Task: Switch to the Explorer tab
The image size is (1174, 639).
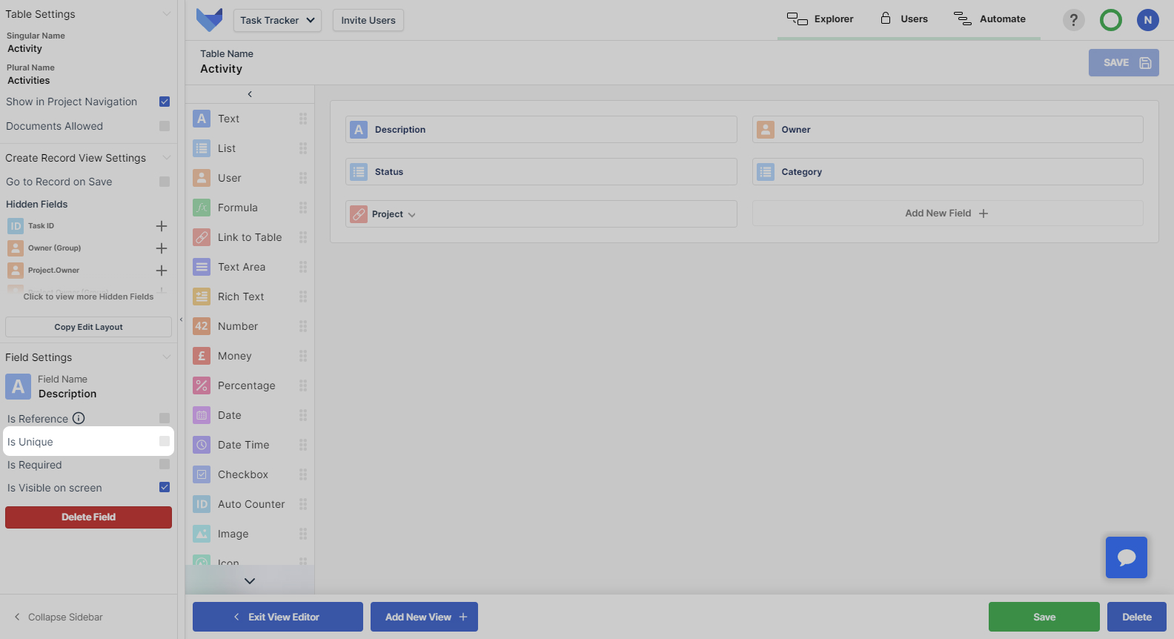Action: [820, 19]
